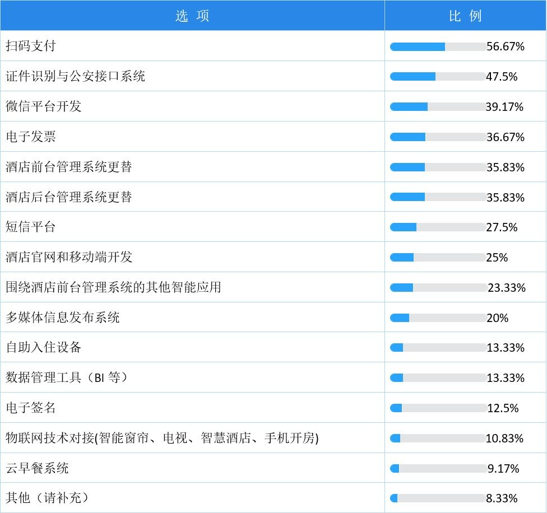The image size is (547, 513).
Task: Select 酒店前台管理系统更替 option
Action: click(69, 166)
